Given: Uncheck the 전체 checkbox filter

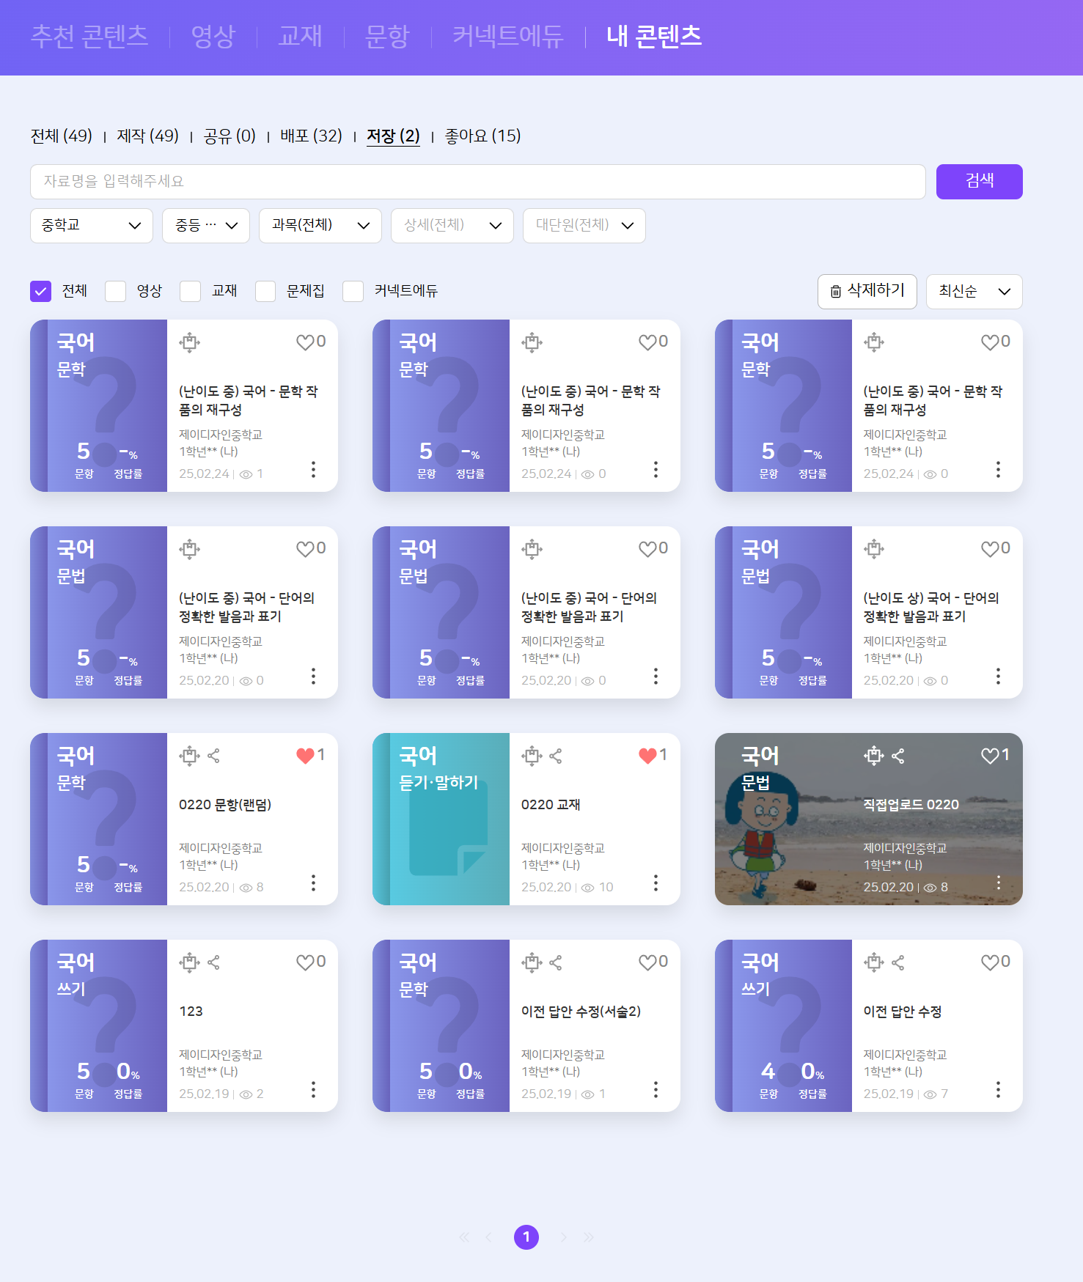Looking at the screenshot, I should 41,292.
